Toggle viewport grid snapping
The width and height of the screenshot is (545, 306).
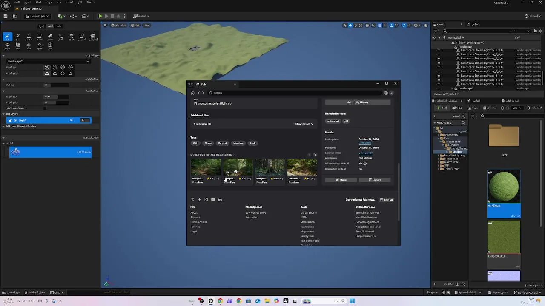pos(381,25)
